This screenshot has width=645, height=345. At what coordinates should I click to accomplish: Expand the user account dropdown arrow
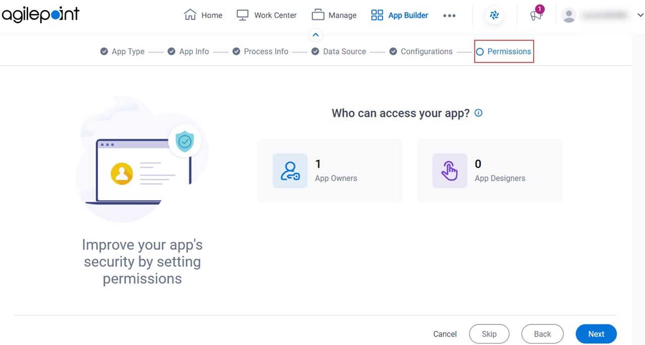click(x=640, y=16)
